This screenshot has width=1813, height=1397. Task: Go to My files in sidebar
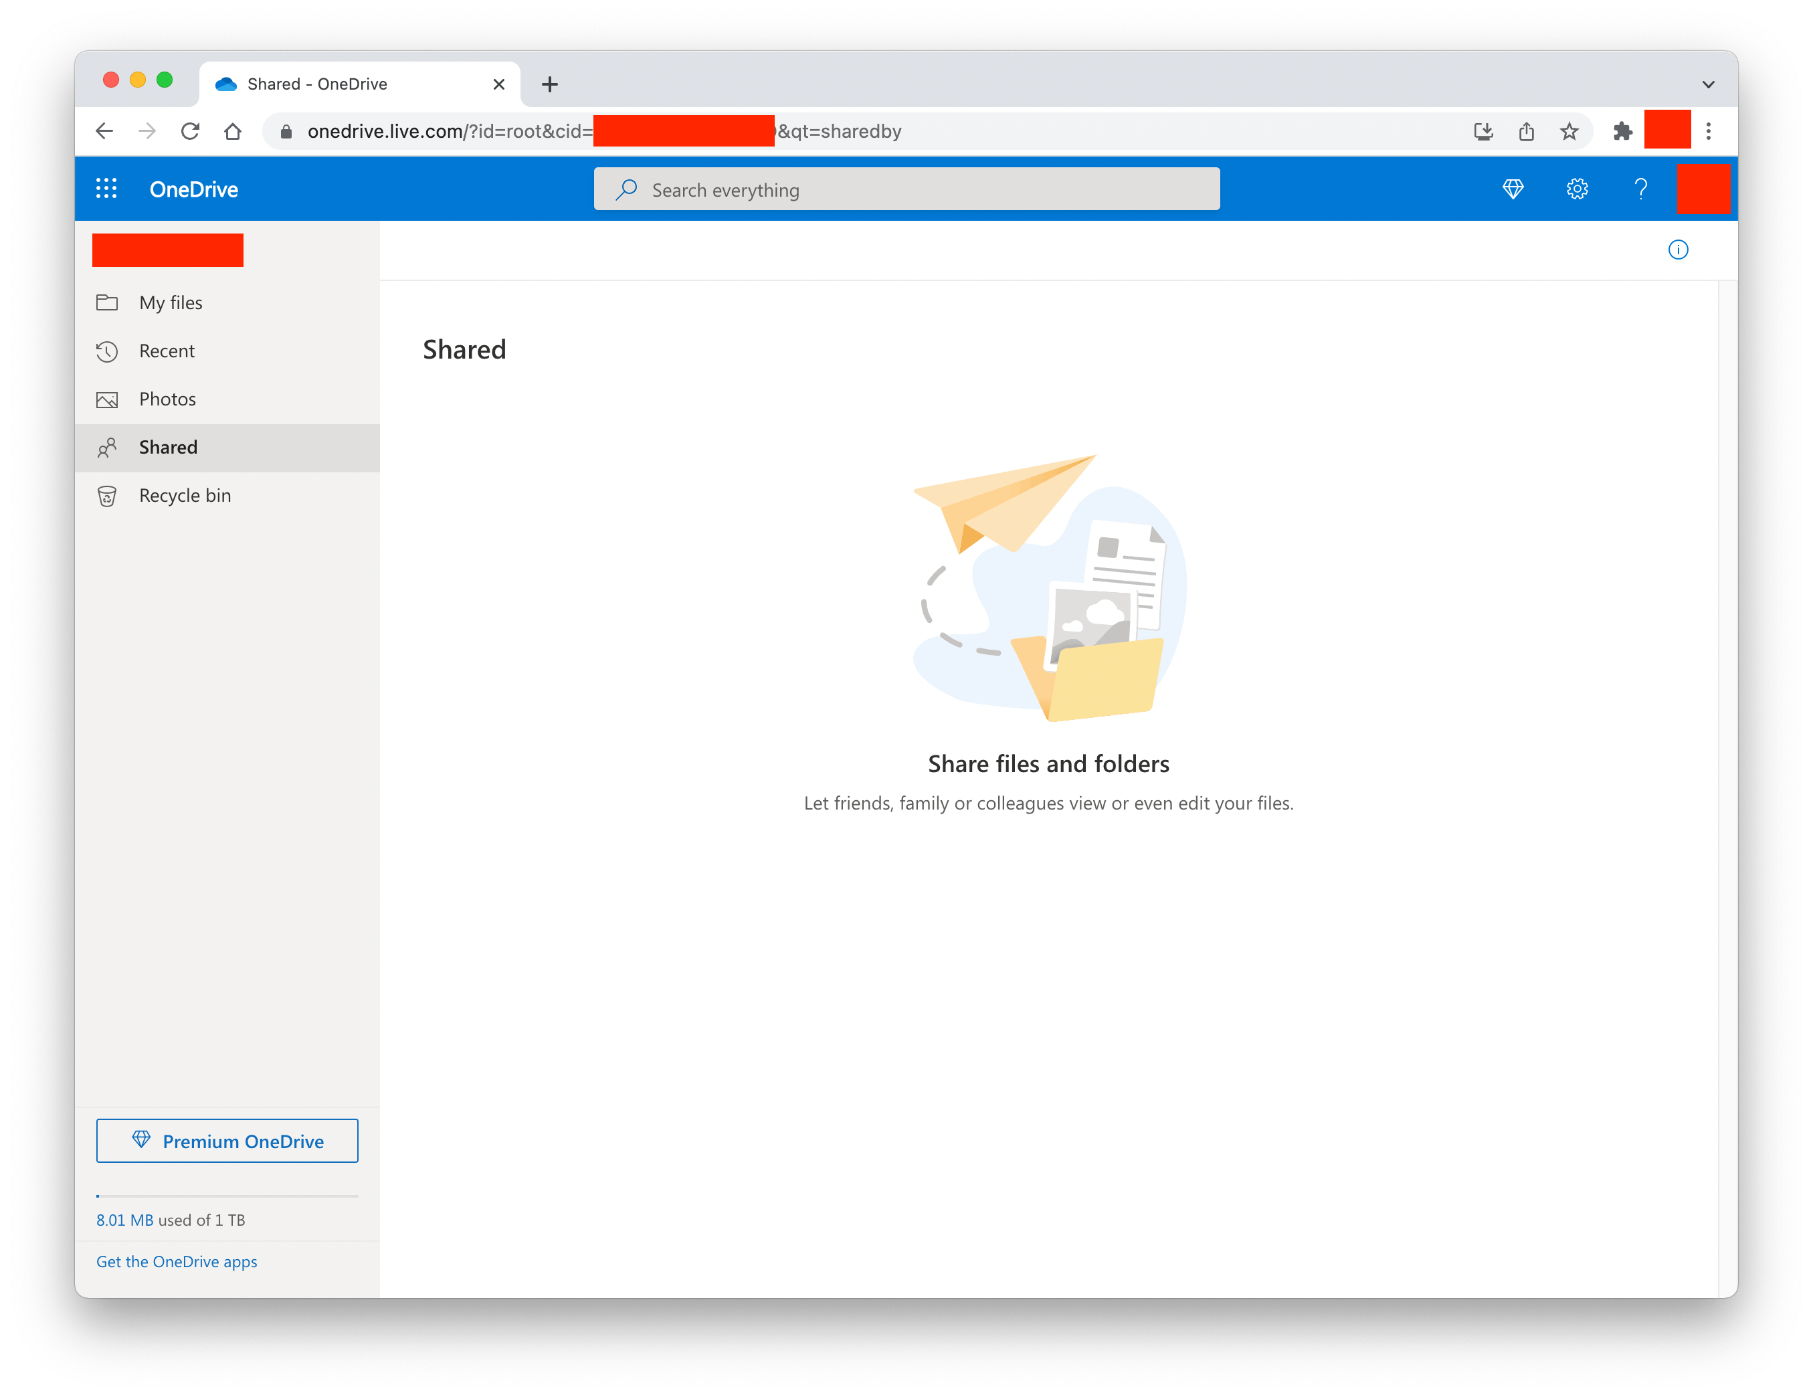tap(170, 303)
